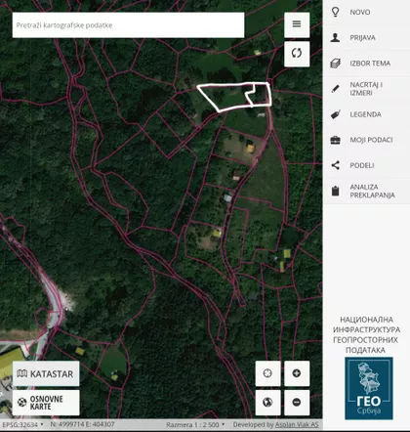Toggle the Katastar layer button
The image size is (410, 432).
coord(46,373)
